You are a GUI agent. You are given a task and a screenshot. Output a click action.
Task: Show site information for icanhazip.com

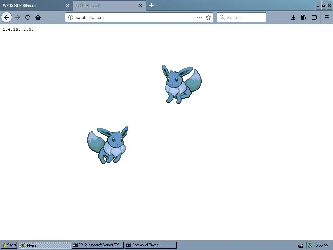click(x=71, y=17)
